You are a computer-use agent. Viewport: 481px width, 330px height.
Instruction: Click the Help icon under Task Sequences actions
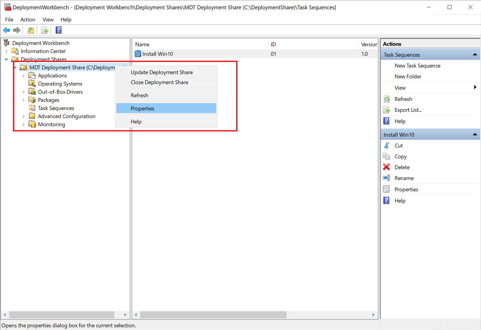click(386, 121)
